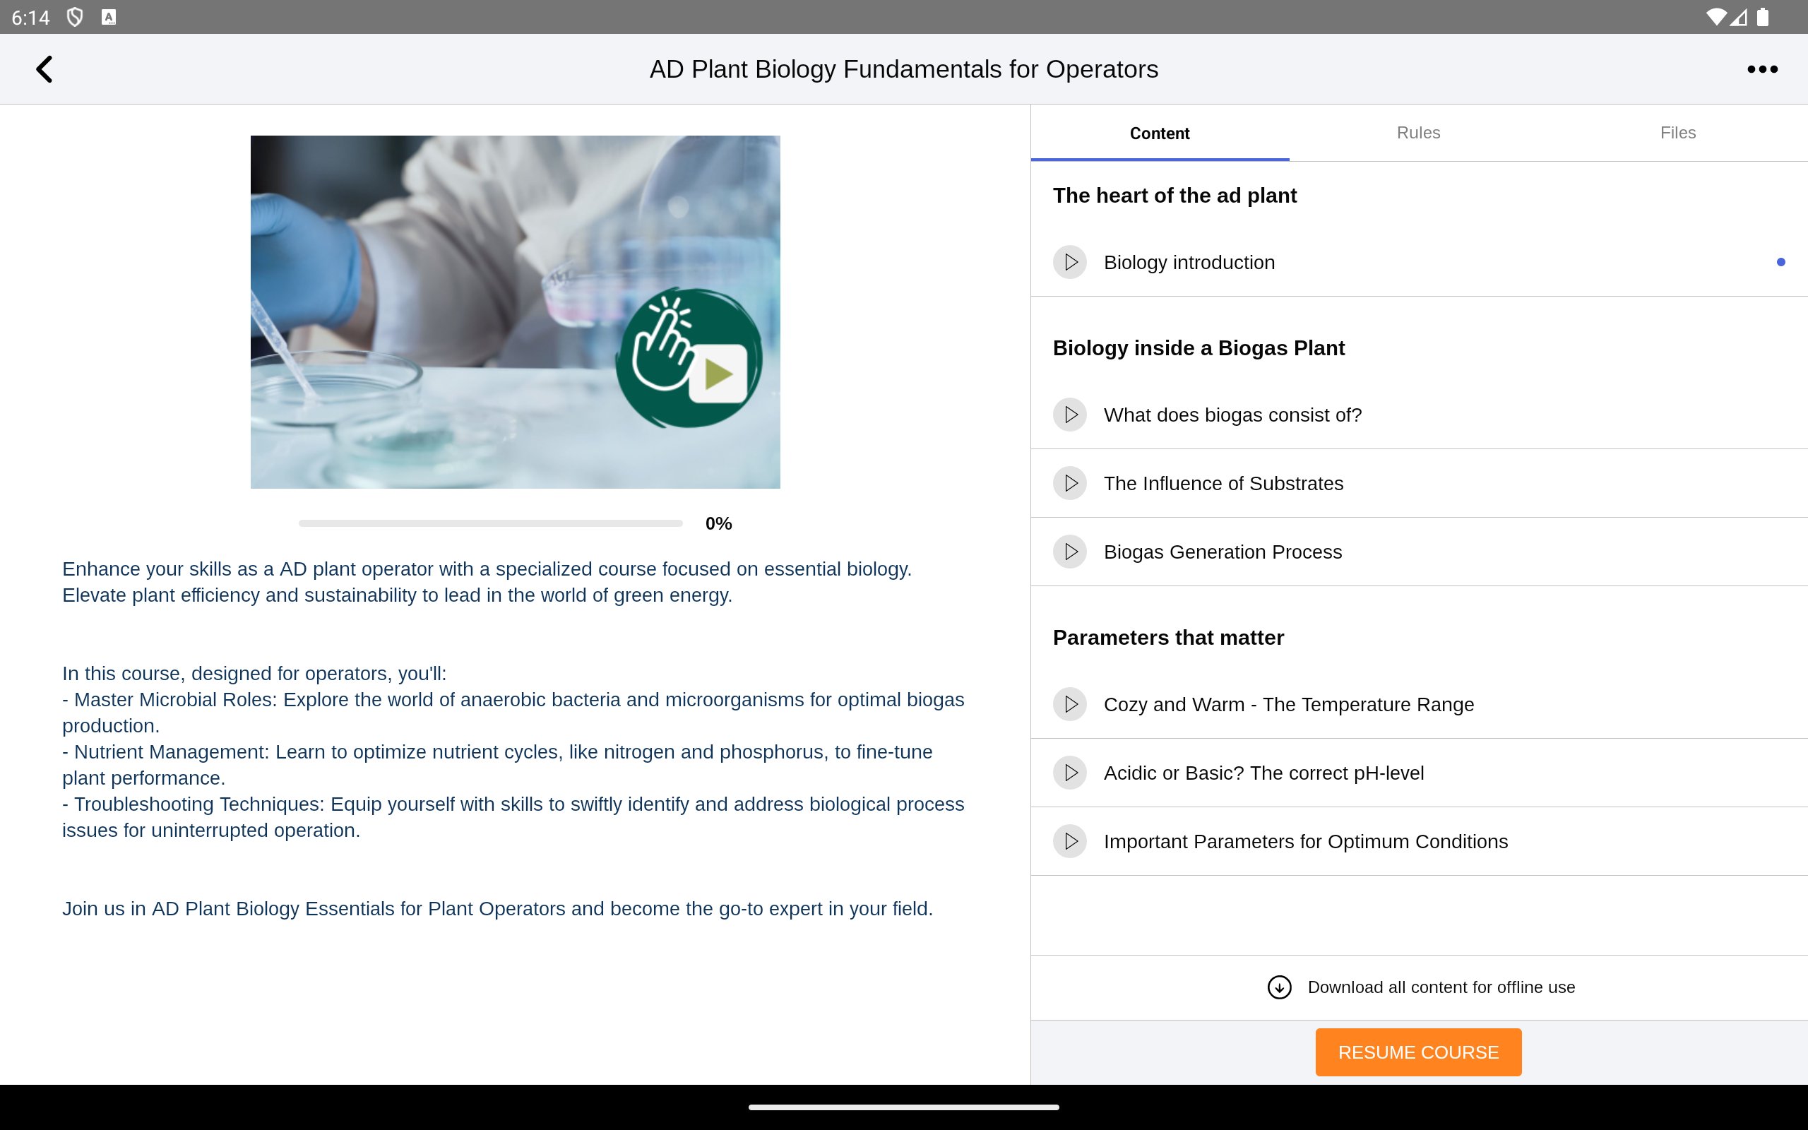Start Biogas Generation Process via play icon
This screenshot has width=1808, height=1130.
pos(1070,552)
